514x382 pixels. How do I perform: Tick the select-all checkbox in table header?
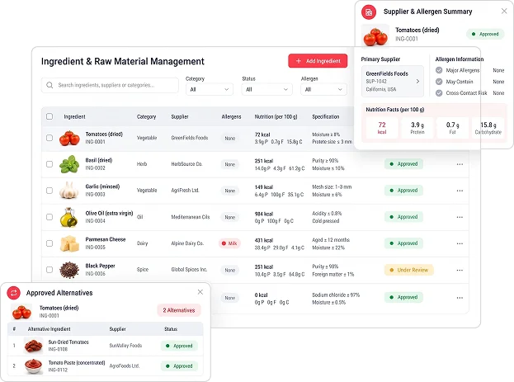(x=50, y=116)
